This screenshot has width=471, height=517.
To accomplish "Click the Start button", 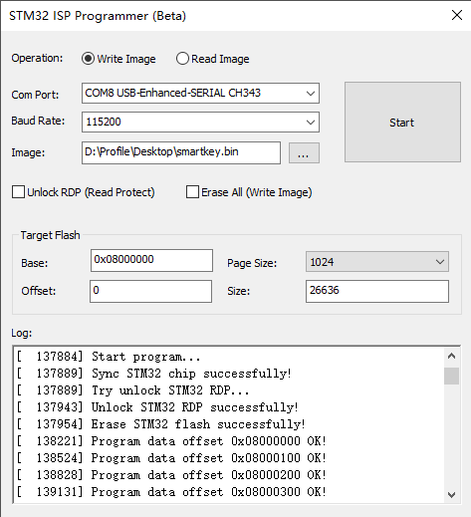I will [402, 123].
